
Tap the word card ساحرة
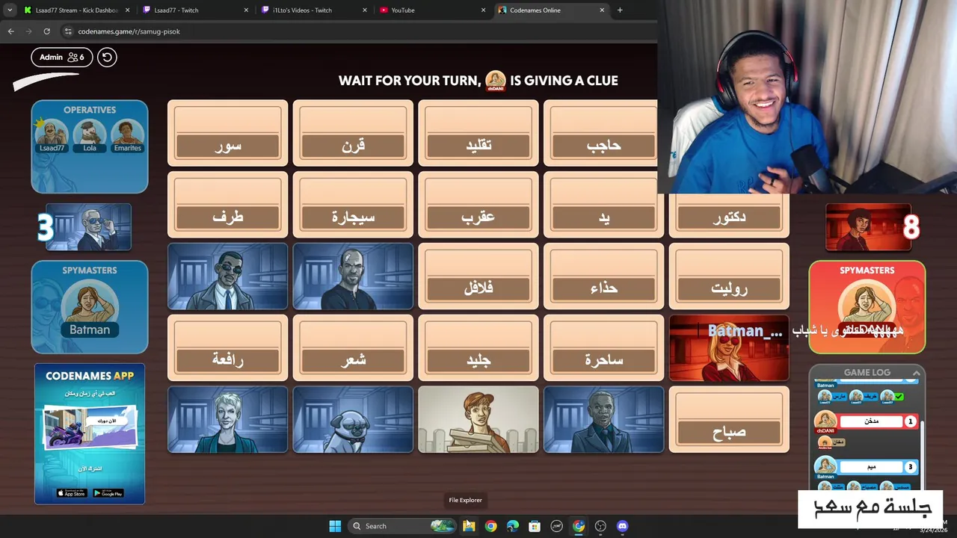[604, 348]
